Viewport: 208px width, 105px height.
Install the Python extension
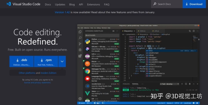pyautogui.click(x=117, y=44)
